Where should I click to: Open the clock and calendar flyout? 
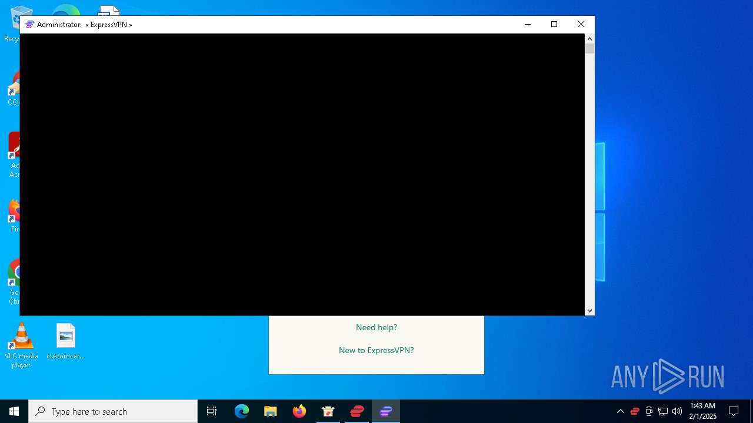(x=703, y=411)
